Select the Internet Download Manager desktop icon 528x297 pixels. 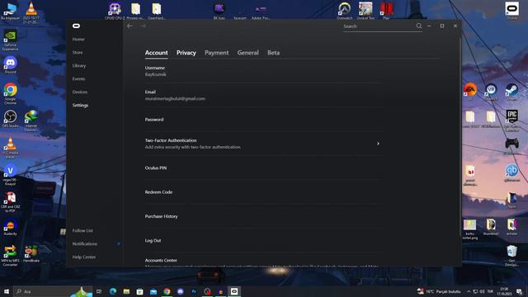point(31,121)
